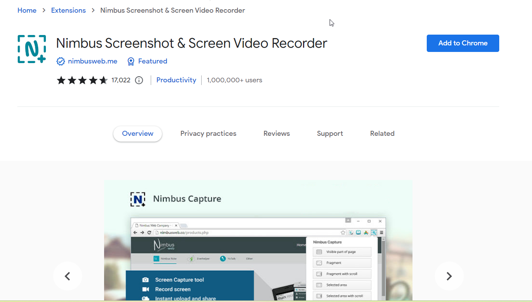Go to Home breadcrumb link
The image size is (532, 302).
coord(27,10)
